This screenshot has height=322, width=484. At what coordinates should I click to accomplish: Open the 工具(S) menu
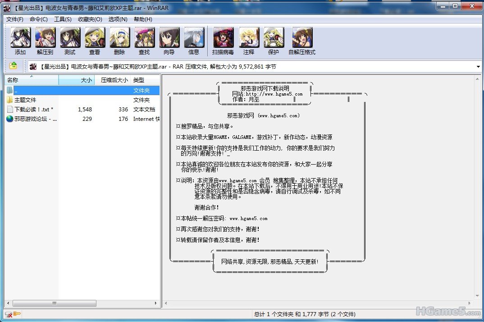(x=63, y=19)
